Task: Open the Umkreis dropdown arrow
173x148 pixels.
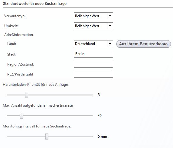Action: (110, 26)
